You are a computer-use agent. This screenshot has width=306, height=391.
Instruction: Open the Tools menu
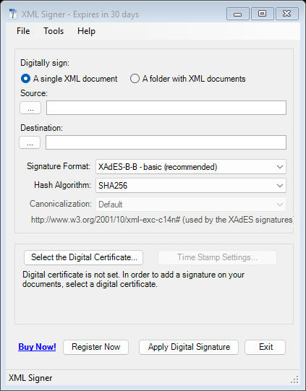click(54, 31)
